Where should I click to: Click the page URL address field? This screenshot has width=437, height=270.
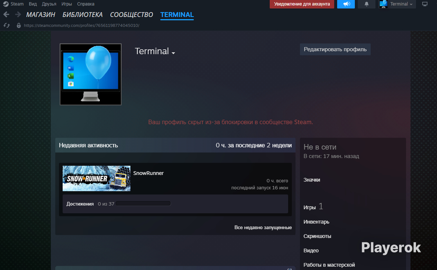click(82, 25)
